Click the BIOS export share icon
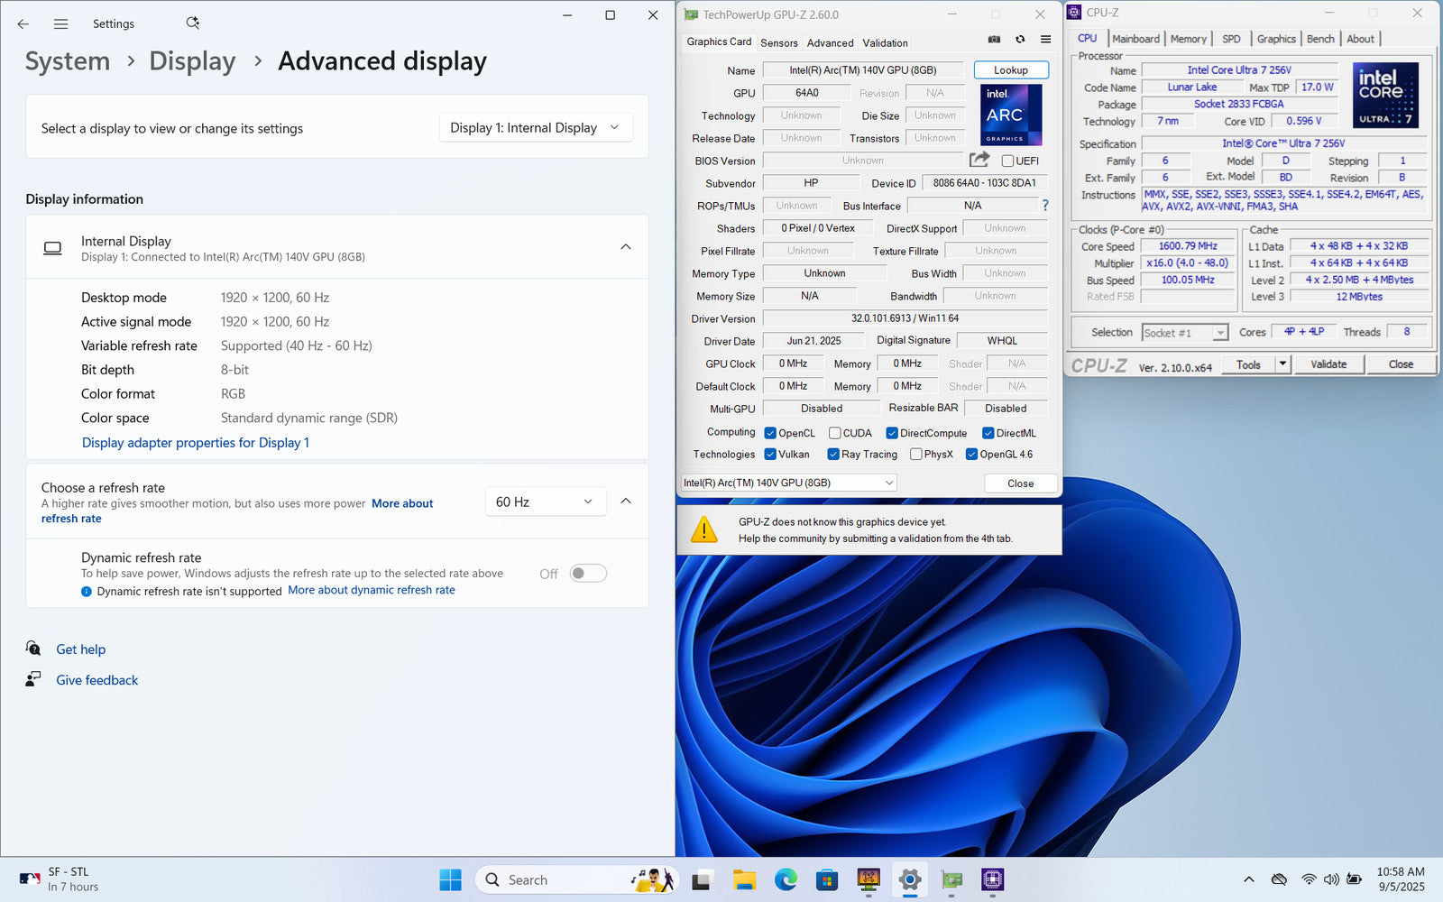The height and width of the screenshot is (902, 1443). pyautogui.click(x=979, y=160)
